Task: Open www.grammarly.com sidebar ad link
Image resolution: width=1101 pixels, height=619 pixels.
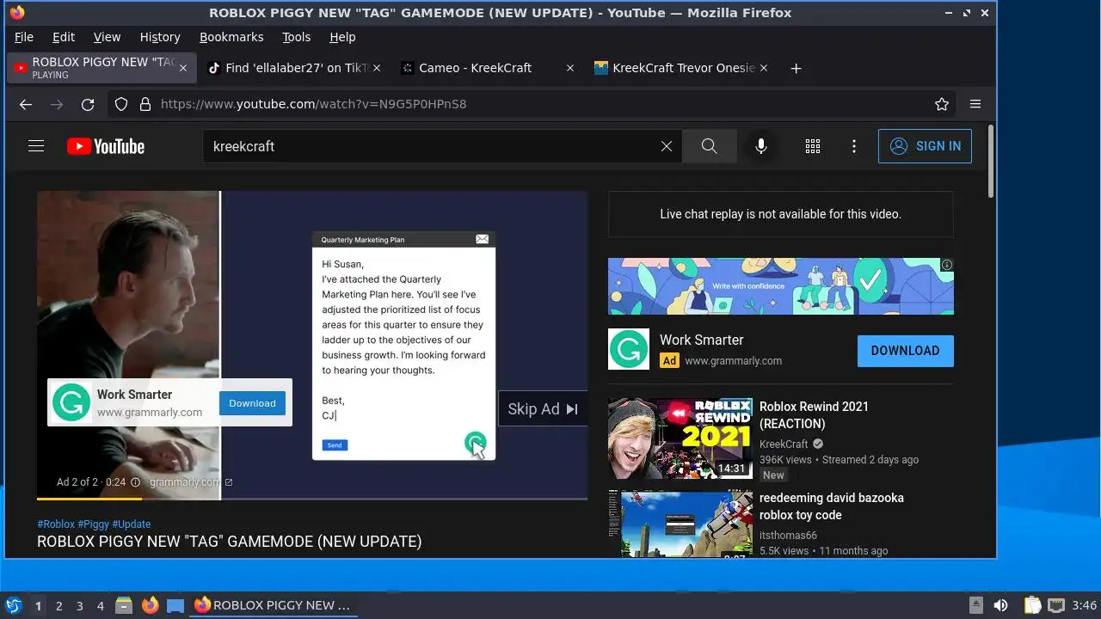Action: tap(733, 361)
